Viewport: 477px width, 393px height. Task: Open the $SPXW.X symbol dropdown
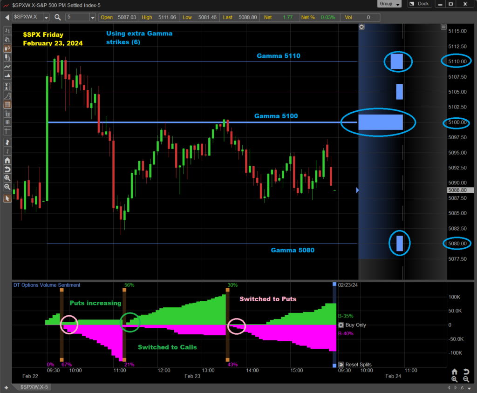point(46,17)
